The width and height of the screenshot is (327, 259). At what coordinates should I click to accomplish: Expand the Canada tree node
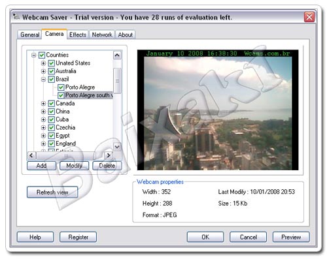click(x=43, y=103)
